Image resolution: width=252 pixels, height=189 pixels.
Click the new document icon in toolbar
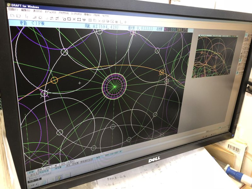click(12, 15)
